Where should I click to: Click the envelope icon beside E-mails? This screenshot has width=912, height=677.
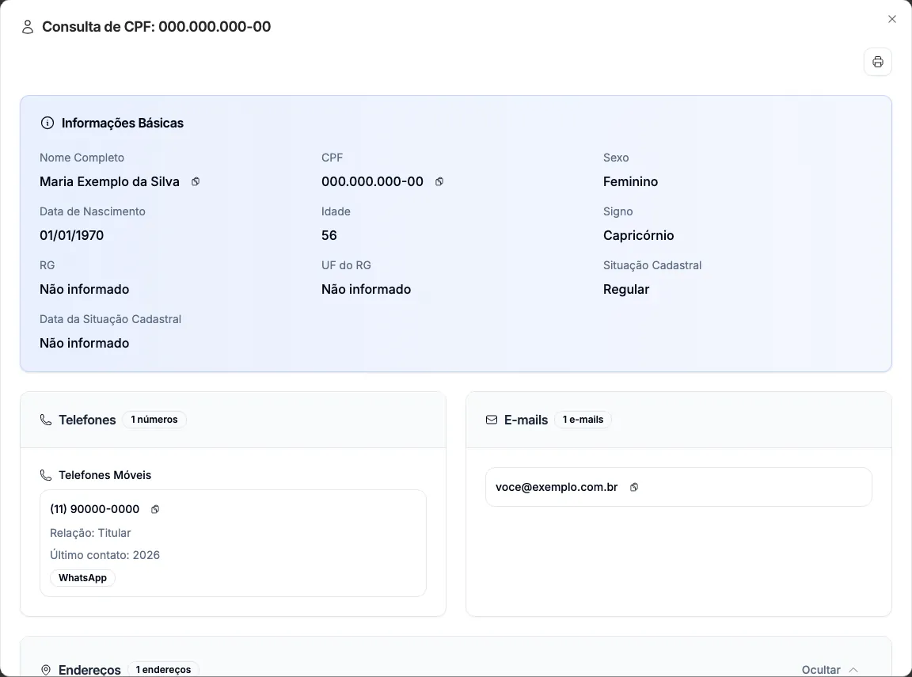pos(492,420)
